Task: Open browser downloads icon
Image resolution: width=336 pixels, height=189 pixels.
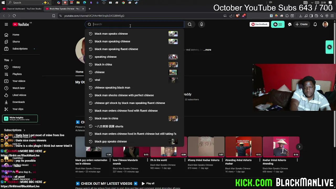Action: pyautogui.click(x=301, y=16)
